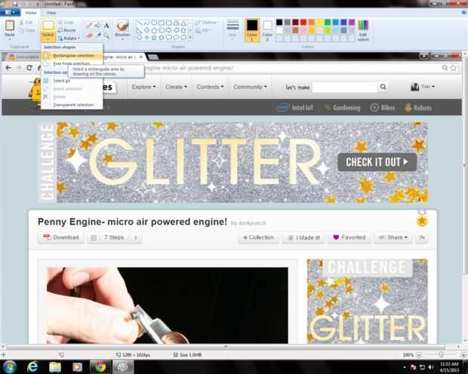Choose the Polygon shape
The image size is (468, 374).
pyautogui.click(x=177, y=23)
